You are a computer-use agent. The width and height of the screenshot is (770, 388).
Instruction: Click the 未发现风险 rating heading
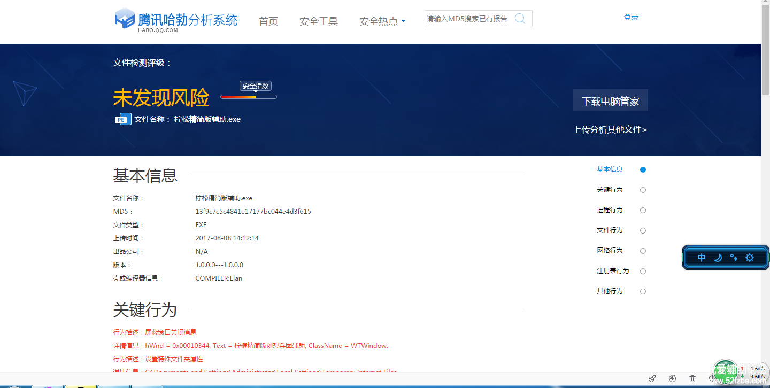[x=161, y=98]
